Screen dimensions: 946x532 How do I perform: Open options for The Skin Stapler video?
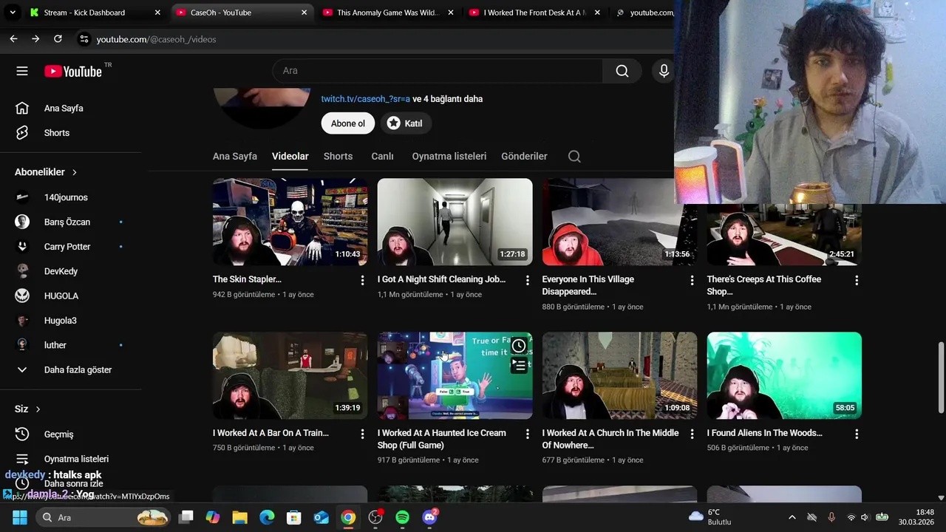click(x=362, y=280)
